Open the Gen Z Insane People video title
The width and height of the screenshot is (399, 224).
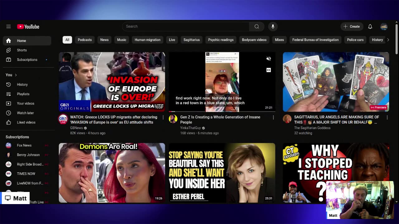(220, 120)
